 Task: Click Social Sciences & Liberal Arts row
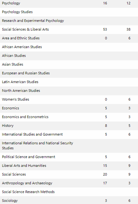[69, 29]
